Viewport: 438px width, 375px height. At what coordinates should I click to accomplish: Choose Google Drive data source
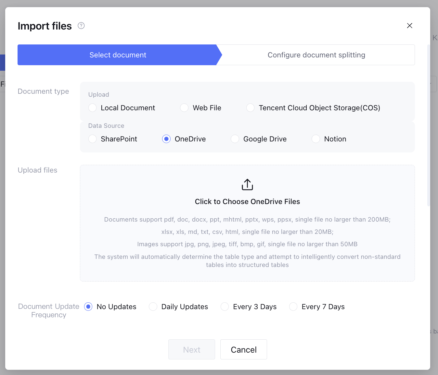[x=235, y=139]
